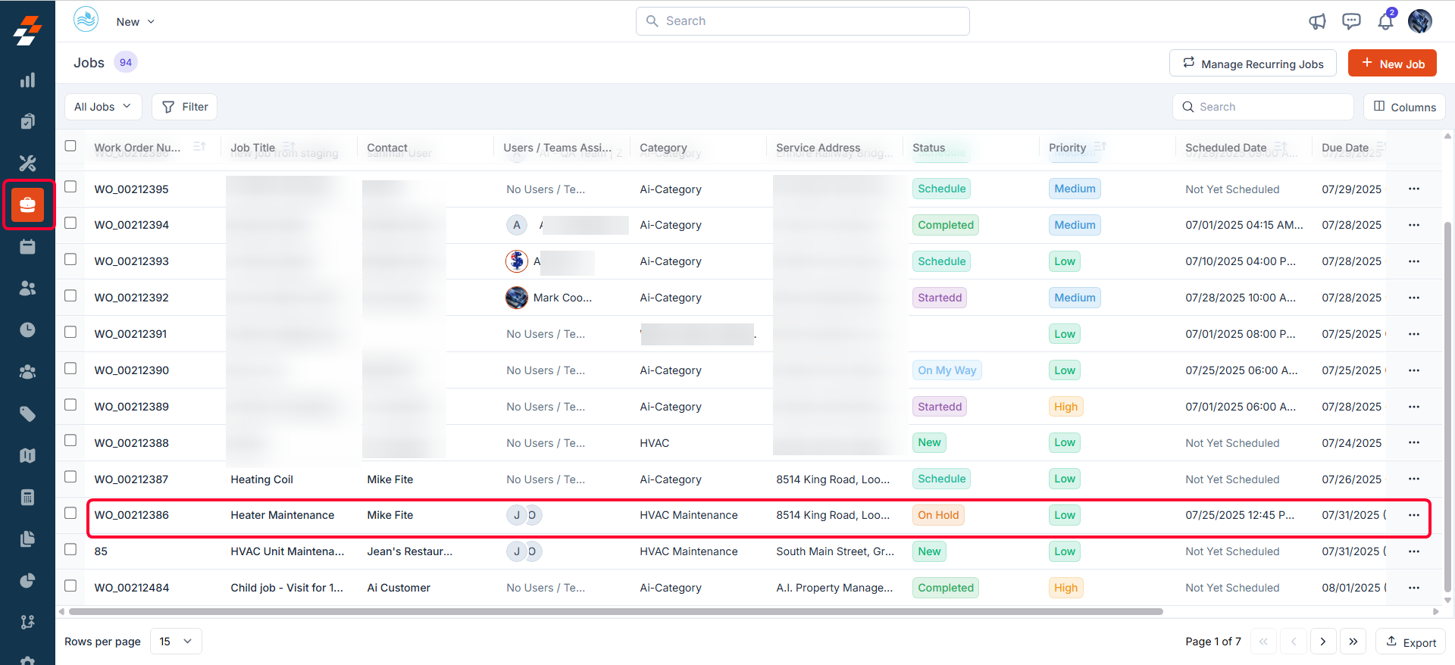Expand the All Jobs dropdown

[x=103, y=107]
